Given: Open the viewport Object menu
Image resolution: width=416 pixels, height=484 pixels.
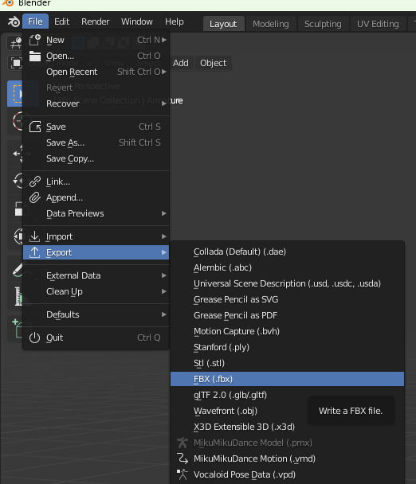Looking at the screenshot, I should point(214,63).
